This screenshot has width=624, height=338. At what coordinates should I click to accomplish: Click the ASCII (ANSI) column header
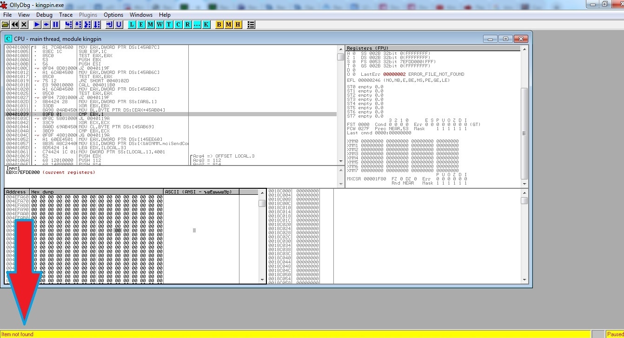coord(201,192)
